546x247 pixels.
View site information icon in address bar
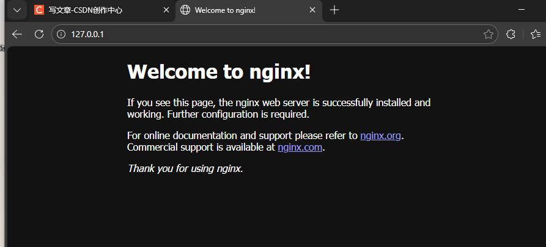(x=61, y=34)
